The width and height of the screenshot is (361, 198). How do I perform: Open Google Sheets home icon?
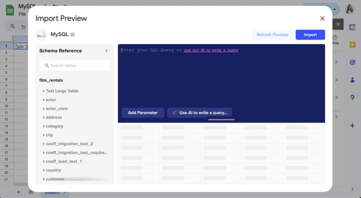(10, 10)
